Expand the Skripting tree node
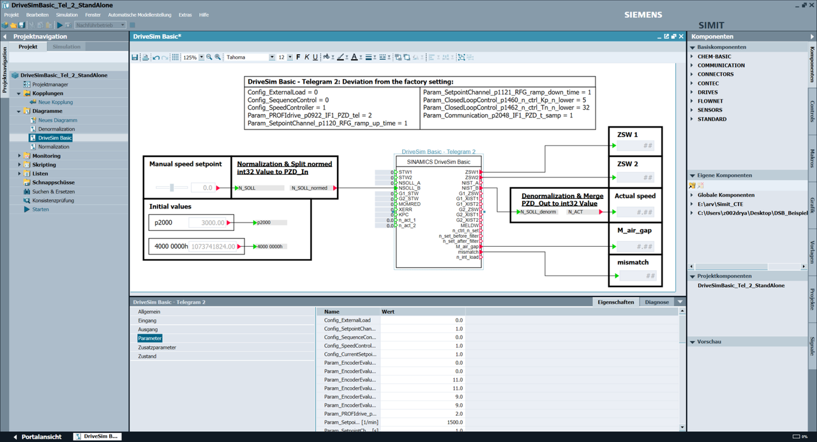Screen dimensions: 817x442 pyautogui.click(x=19, y=165)
